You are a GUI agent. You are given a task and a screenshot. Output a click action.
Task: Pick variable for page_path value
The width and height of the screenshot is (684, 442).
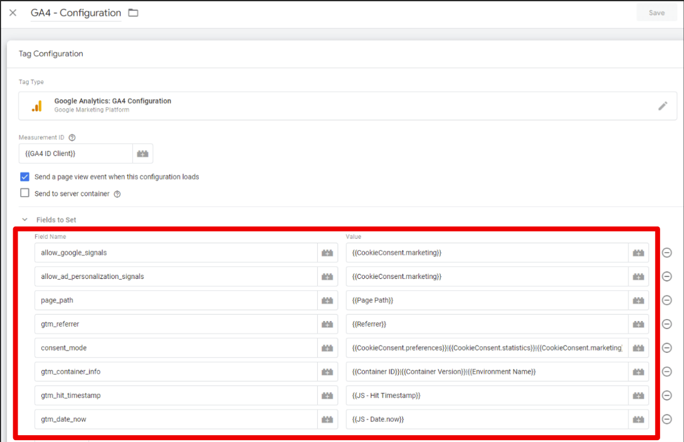(638, 300)
